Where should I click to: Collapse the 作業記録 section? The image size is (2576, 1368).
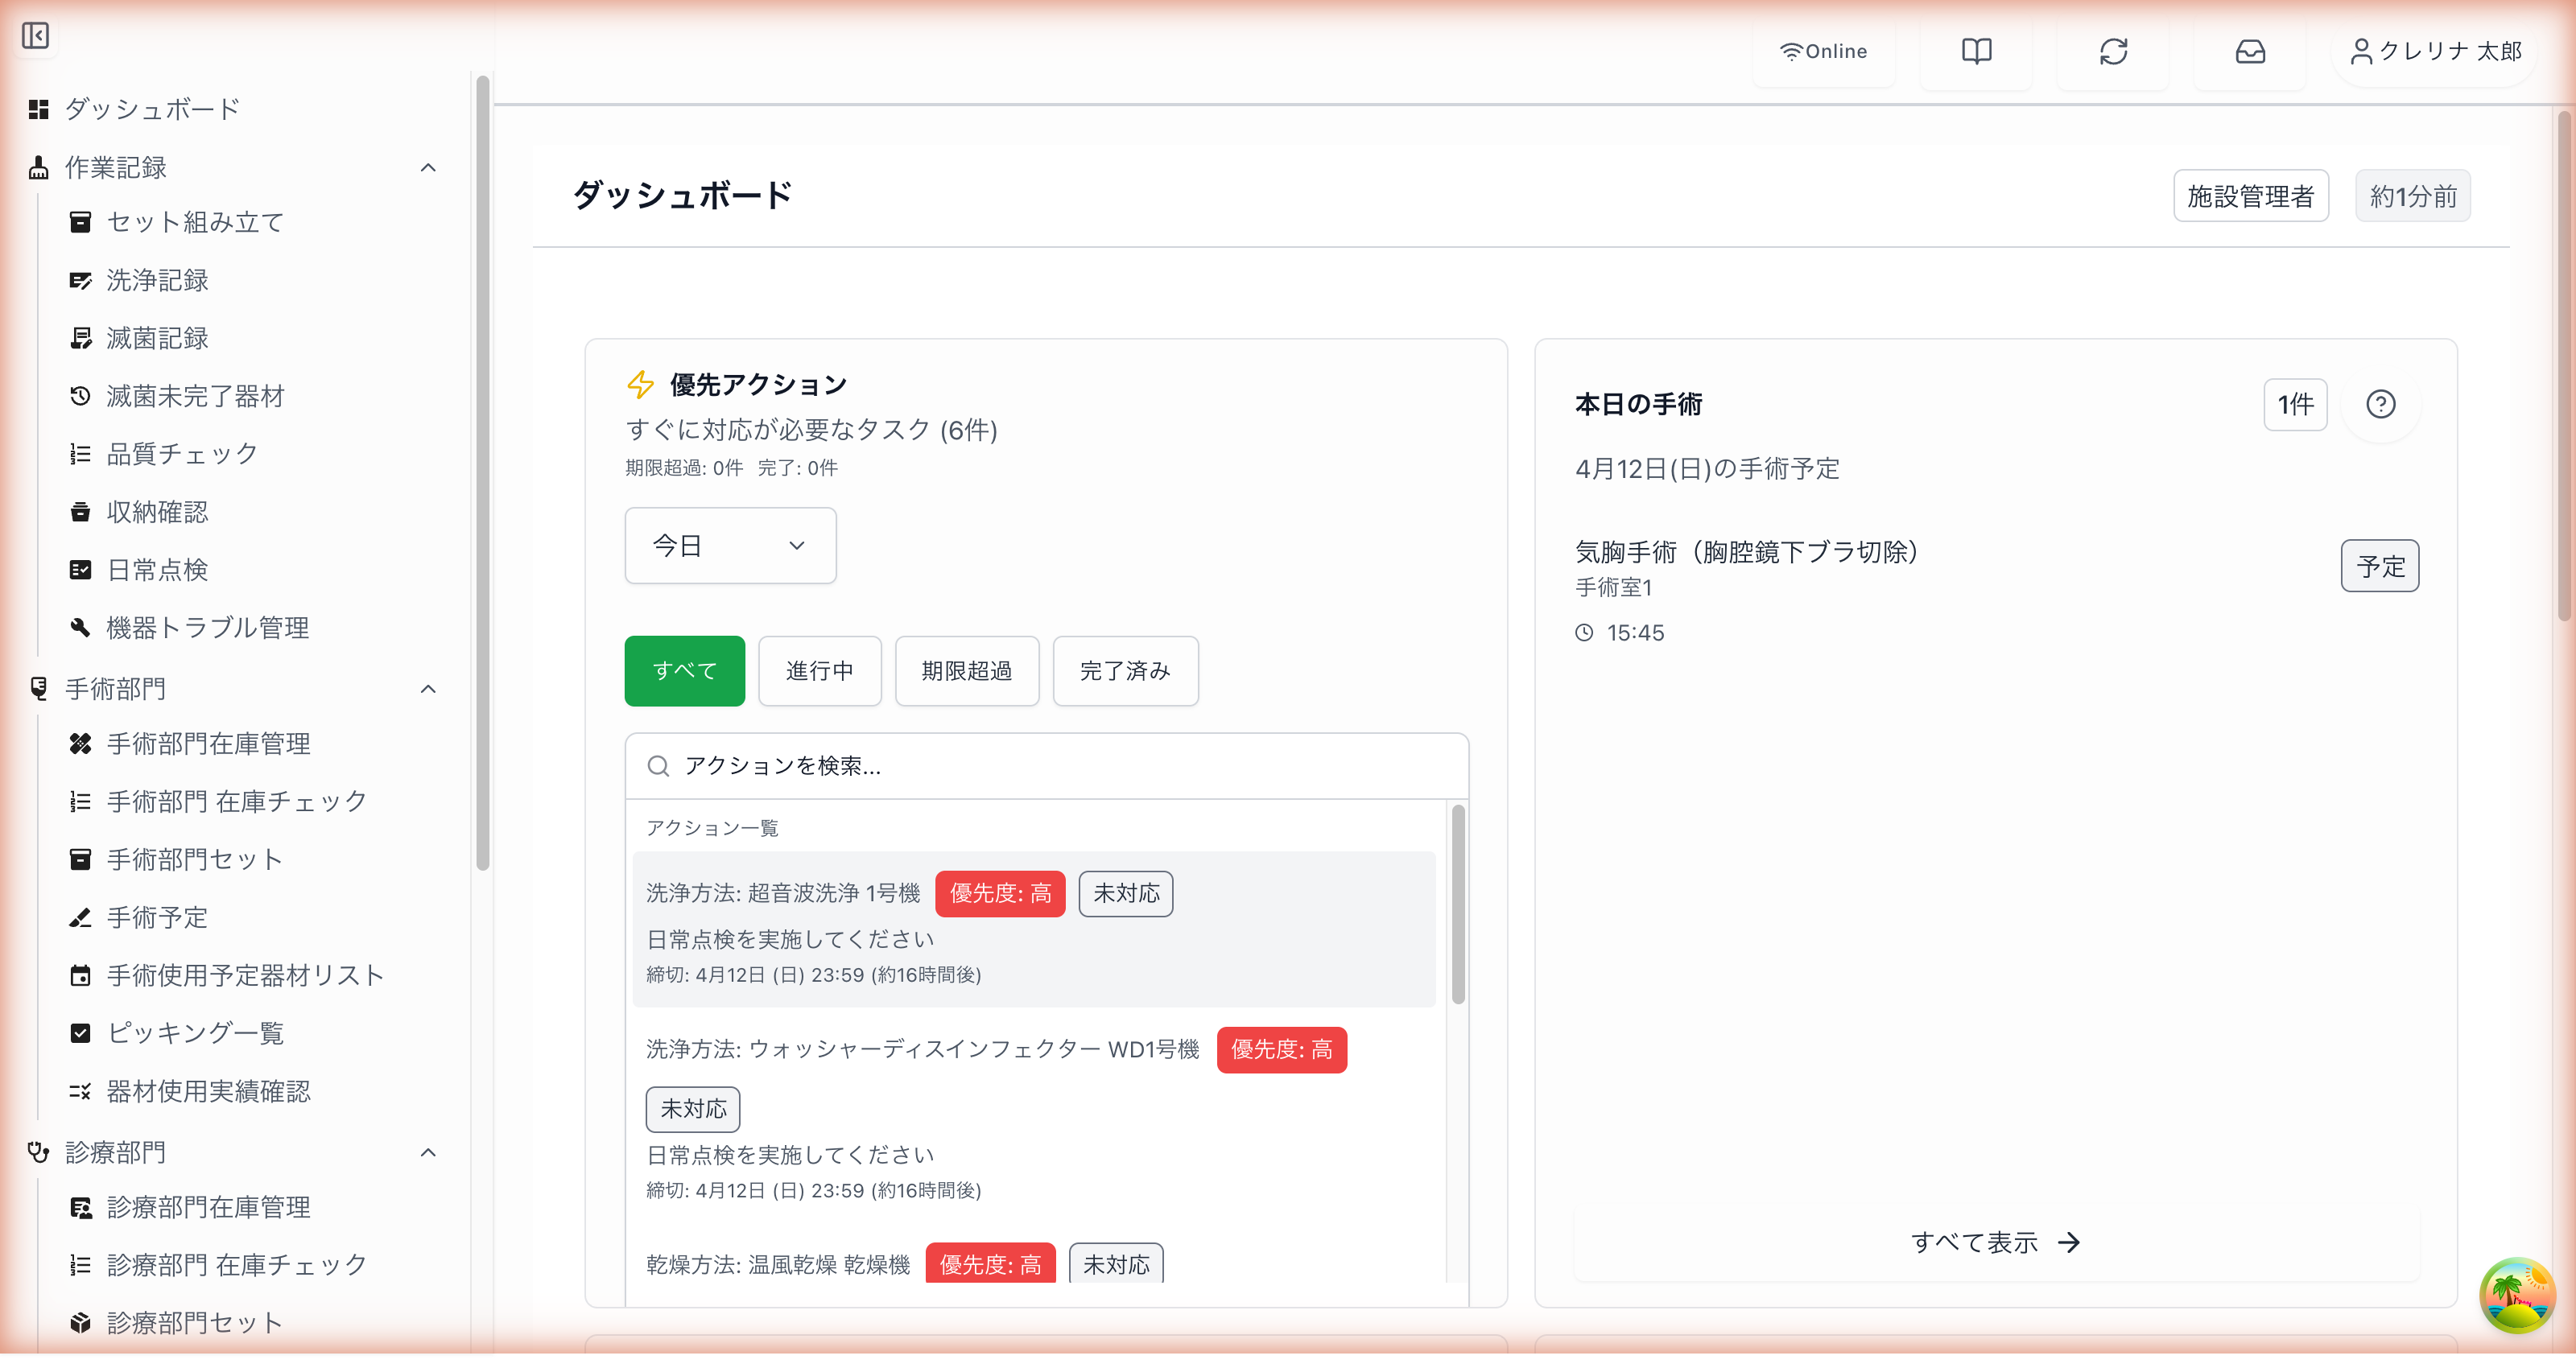tap(429, 167)
